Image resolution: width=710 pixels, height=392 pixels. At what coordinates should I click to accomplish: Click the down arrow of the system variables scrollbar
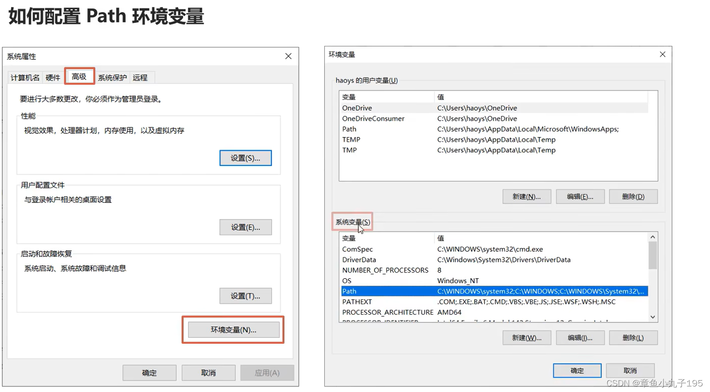(652, 316)
